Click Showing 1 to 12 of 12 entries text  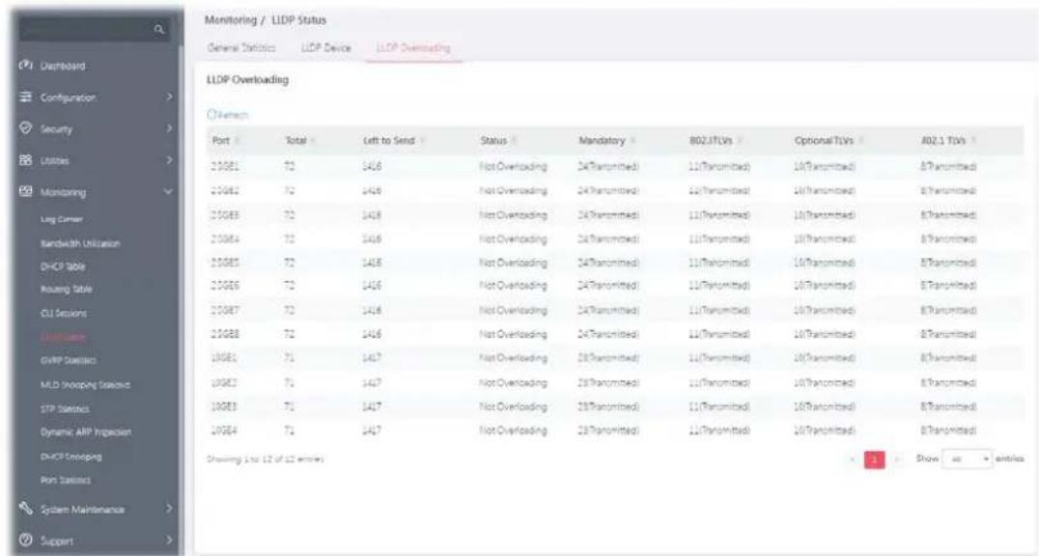click(x=265, y=459)
